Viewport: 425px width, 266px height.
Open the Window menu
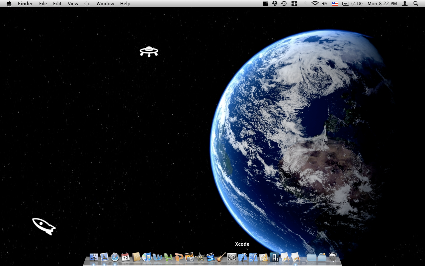[x=105, y=4]
